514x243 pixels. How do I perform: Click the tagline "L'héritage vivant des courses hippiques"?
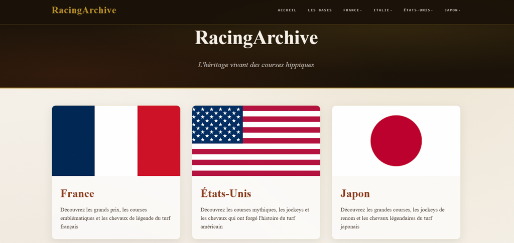click(256, 65)
